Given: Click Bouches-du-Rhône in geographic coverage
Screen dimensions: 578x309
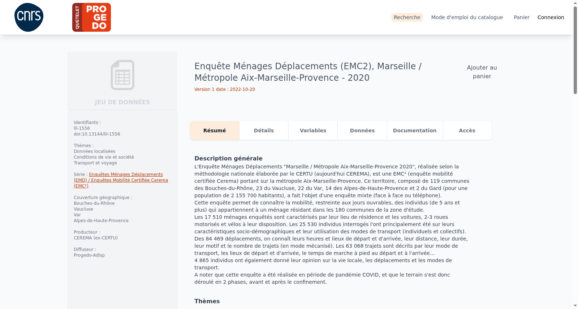Looking at the screenshot, I should (x=94, y=203).
